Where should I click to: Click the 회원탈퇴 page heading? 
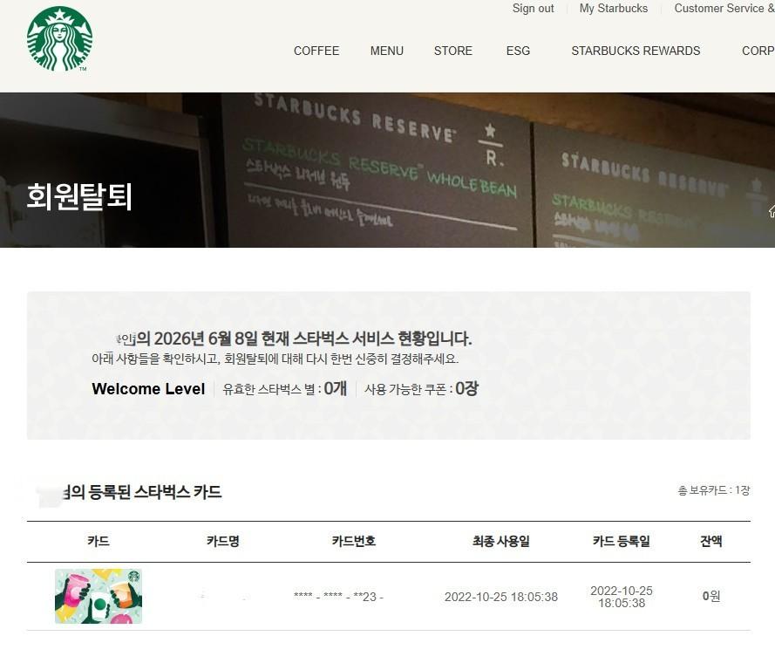(x=79, y=196)
